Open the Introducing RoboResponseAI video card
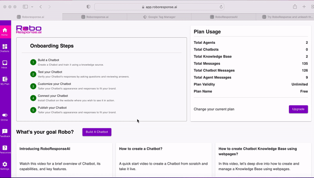The image size is (314, 178). point(64,160)
